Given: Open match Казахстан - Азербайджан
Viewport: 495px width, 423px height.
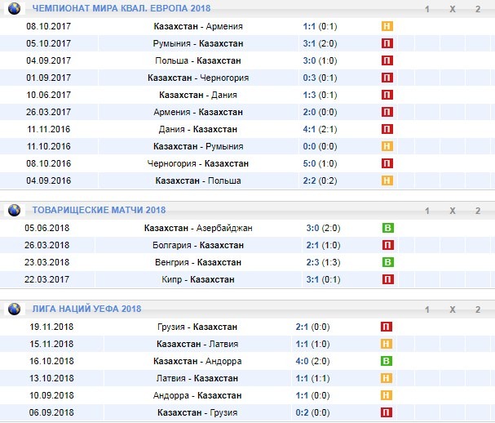Looking at the screenshot, I should (x=198, y=228).
